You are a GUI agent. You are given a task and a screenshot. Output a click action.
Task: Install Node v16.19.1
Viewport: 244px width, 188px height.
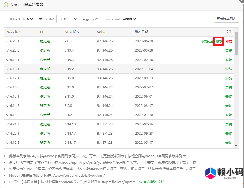228,60
